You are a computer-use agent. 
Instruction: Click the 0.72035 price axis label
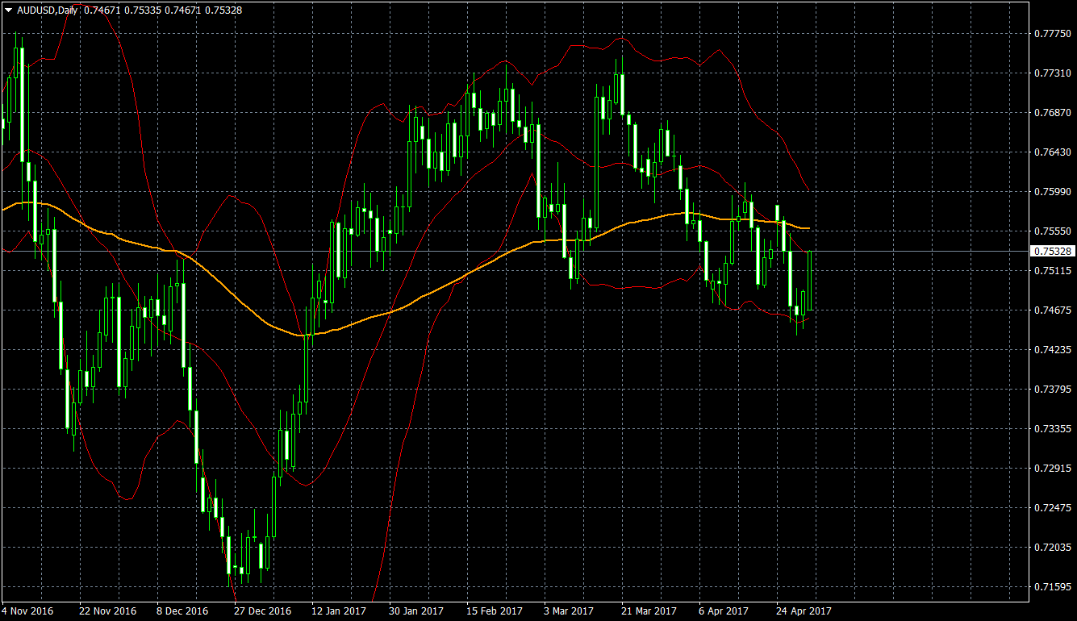tap(1052, 547)
